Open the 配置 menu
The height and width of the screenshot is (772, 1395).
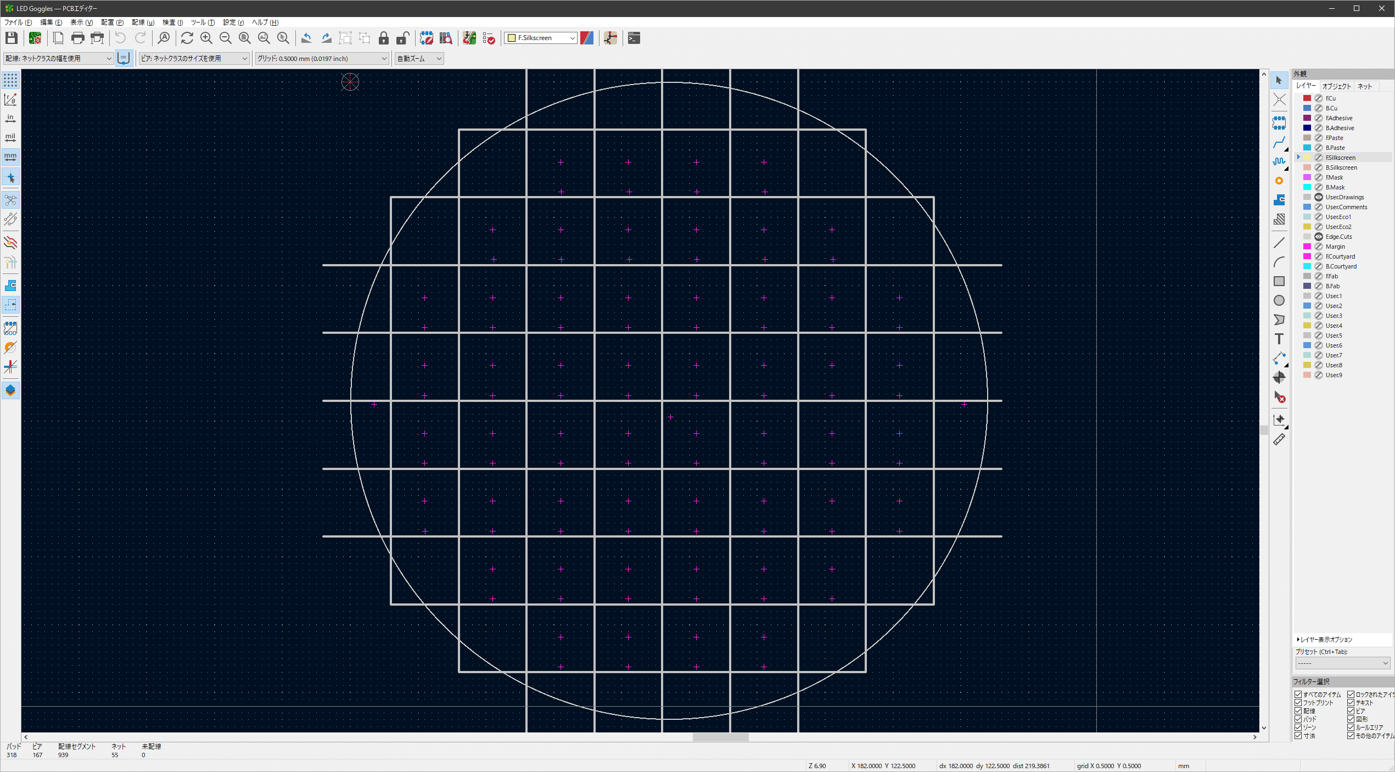[112, 23]
